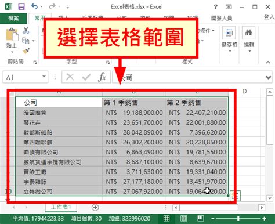Image resolution: width=275 pixels, height=224 pixels.
Task: Customize the Quick Access Toolbar dropdown
Action: pyautogui.click(x=68, y=7)
